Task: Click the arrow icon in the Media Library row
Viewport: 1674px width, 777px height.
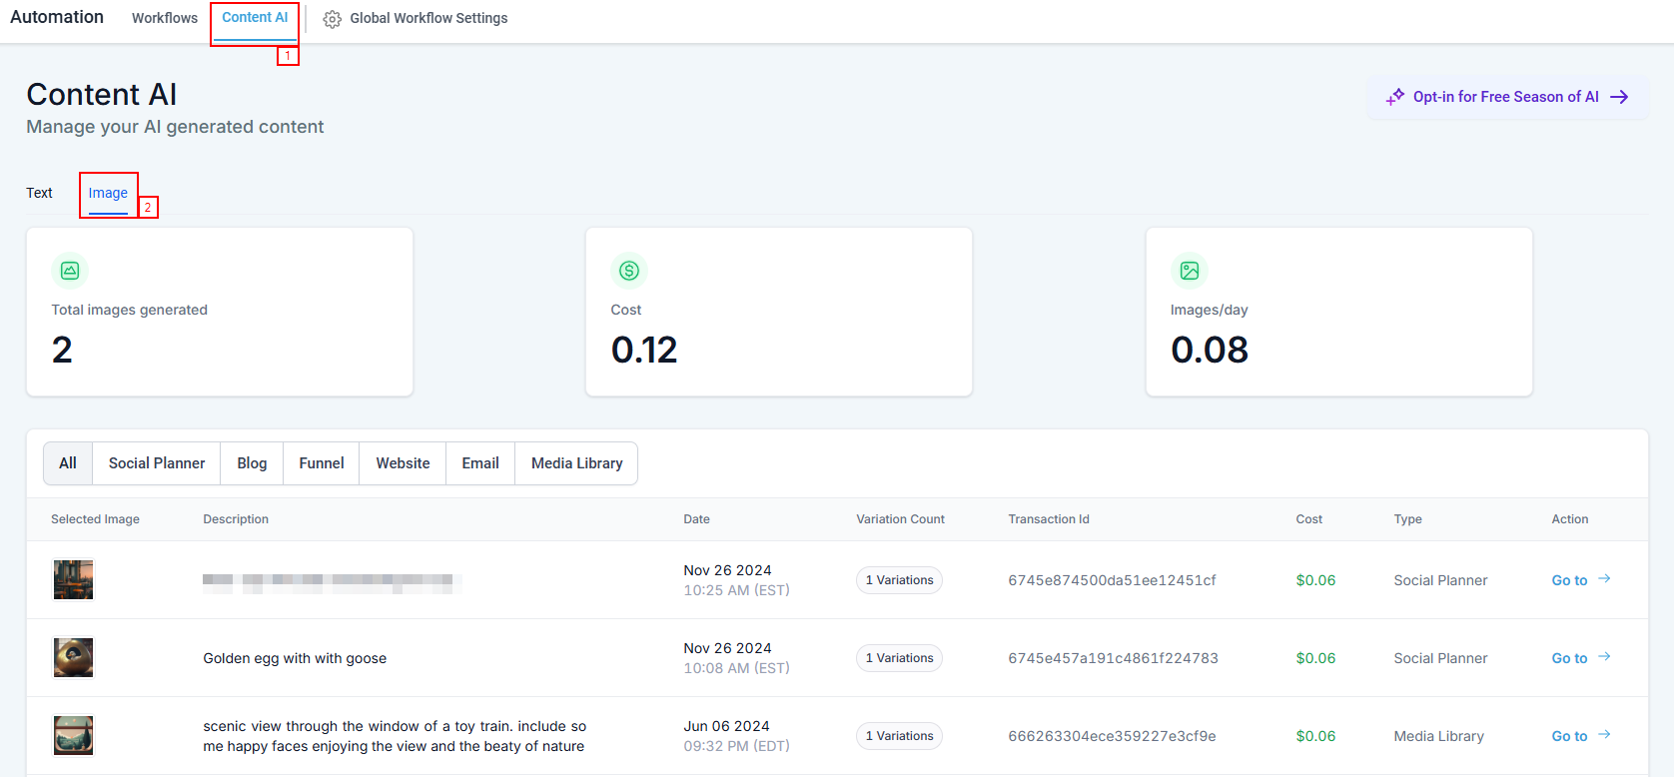Action: click(1604, 735)
